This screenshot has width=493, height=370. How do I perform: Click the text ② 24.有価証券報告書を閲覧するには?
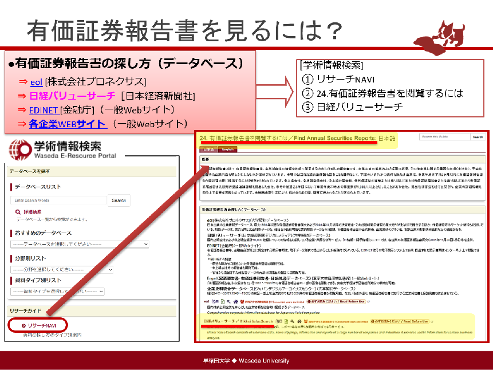(382, 93)
